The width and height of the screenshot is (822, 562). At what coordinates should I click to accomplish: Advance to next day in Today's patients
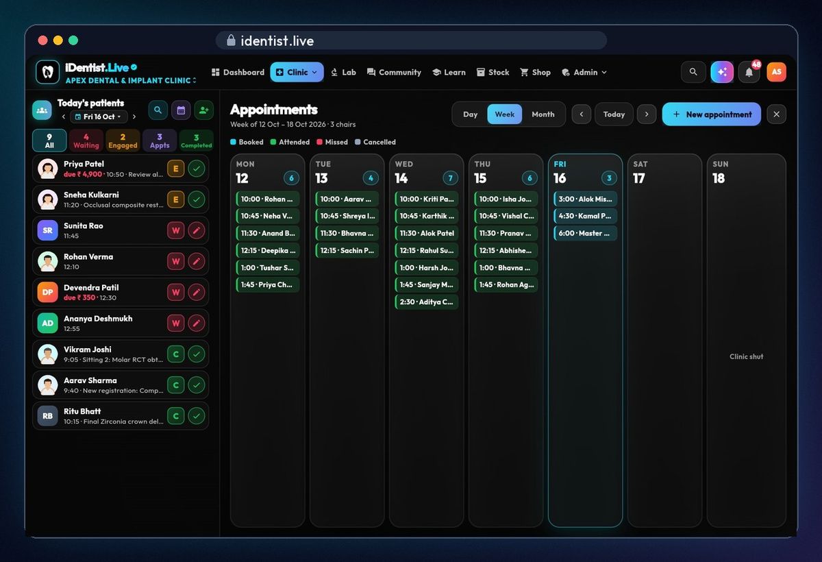(x=134, y=117)
